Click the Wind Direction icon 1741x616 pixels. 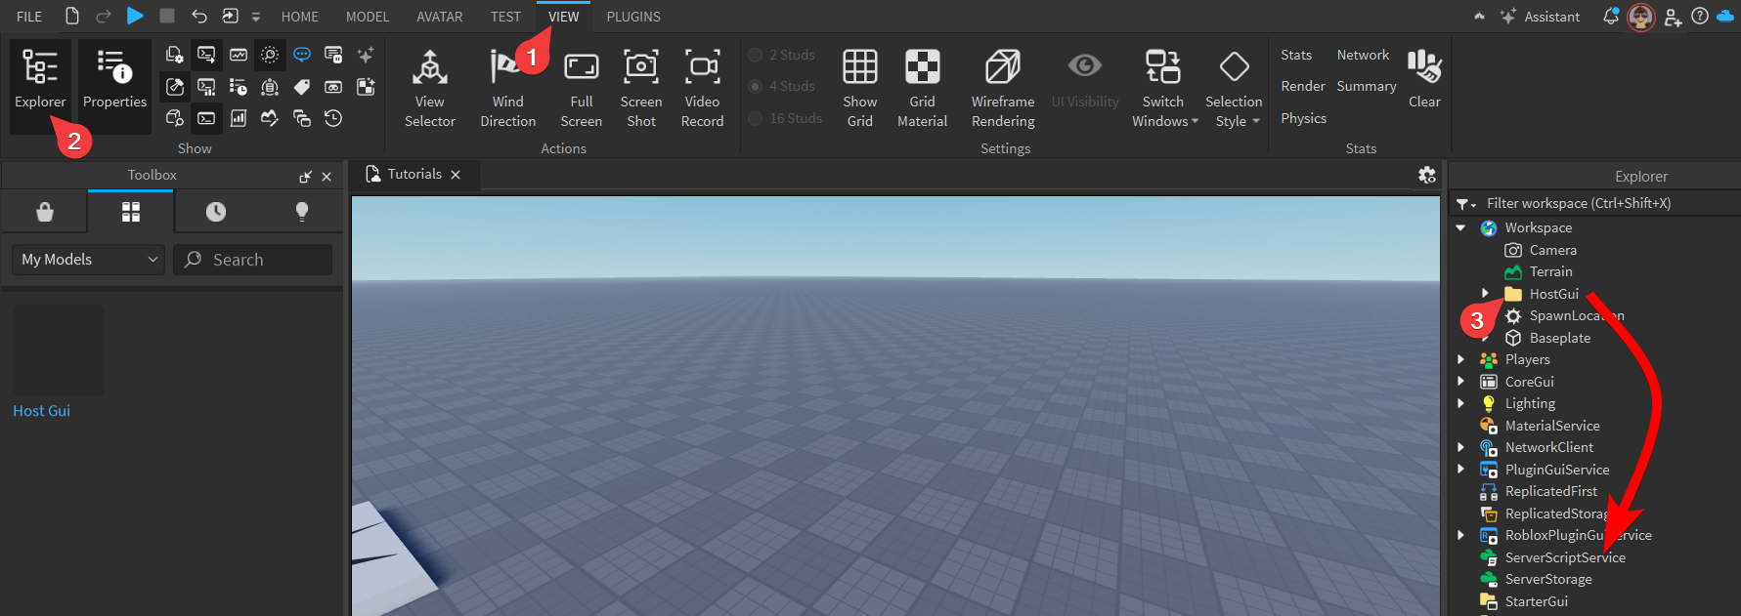507,88
